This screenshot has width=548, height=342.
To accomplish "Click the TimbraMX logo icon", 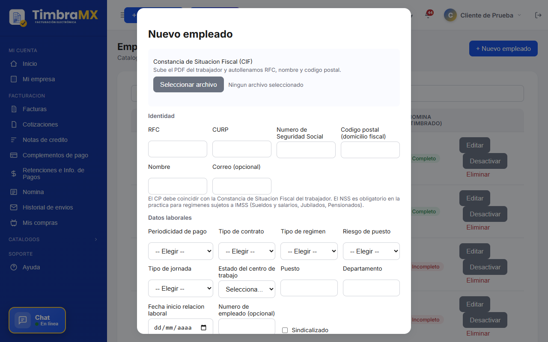I will click(18, 18).
